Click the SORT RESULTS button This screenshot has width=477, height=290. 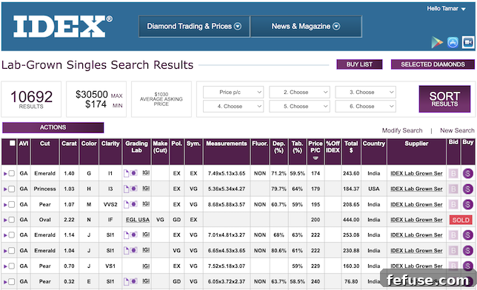pos(444,99)
